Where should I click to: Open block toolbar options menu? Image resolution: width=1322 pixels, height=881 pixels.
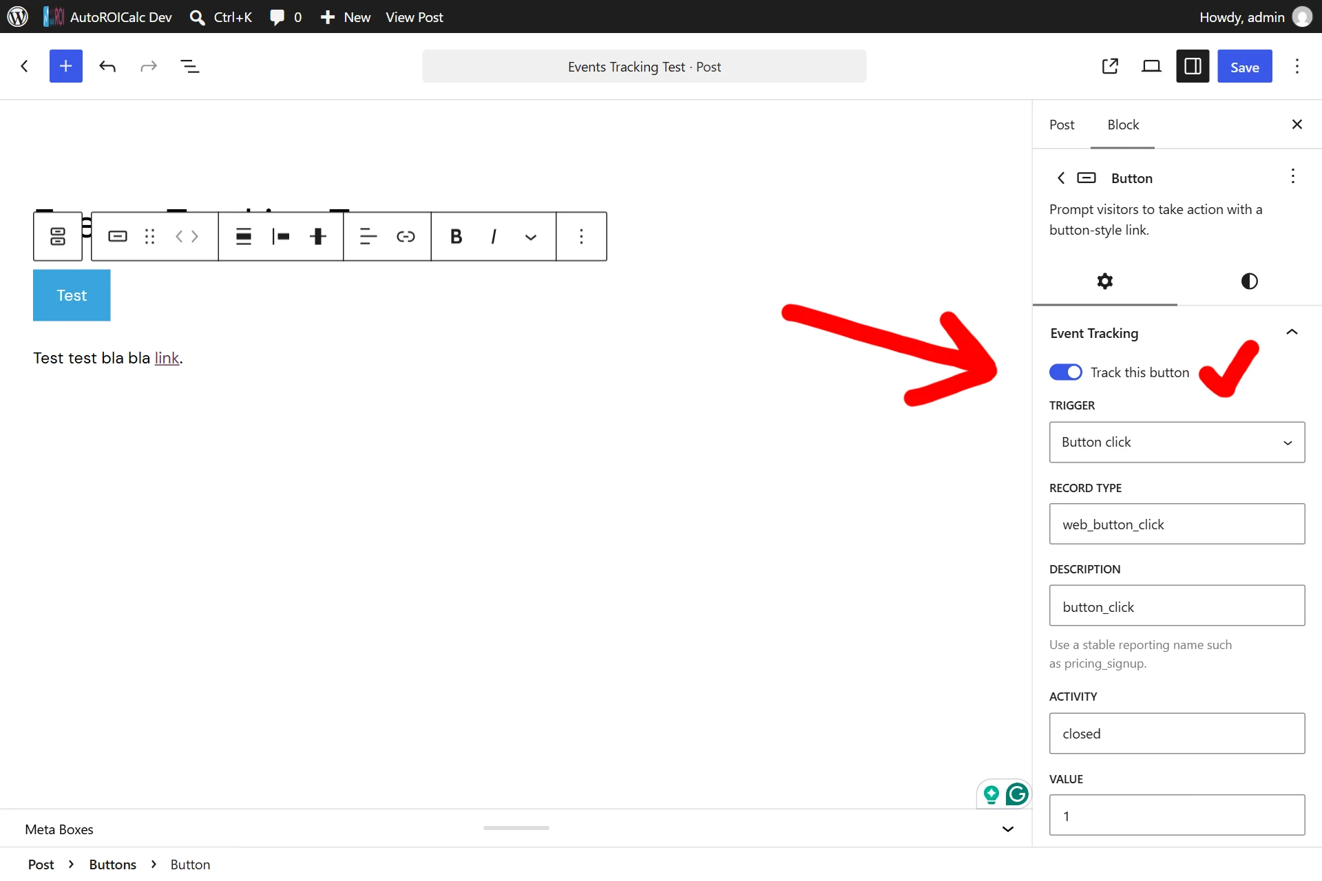point(581,237)
